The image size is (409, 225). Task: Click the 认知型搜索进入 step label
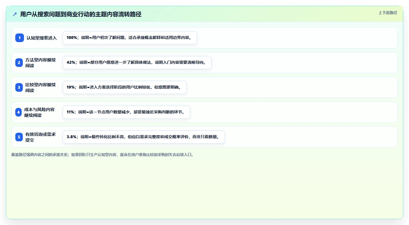coord(42,38)
